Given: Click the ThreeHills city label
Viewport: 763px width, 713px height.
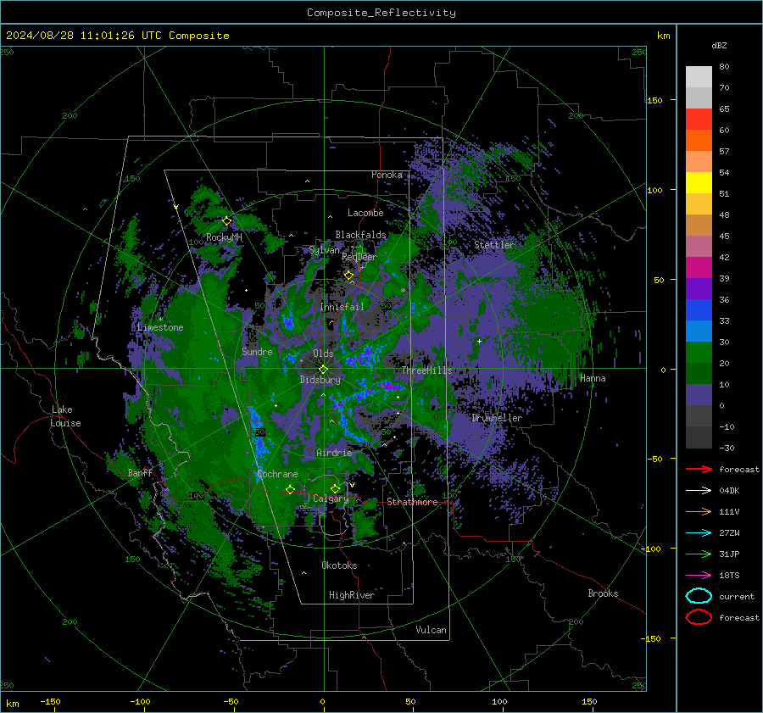Looking at the screenshot, I should 426,370.
